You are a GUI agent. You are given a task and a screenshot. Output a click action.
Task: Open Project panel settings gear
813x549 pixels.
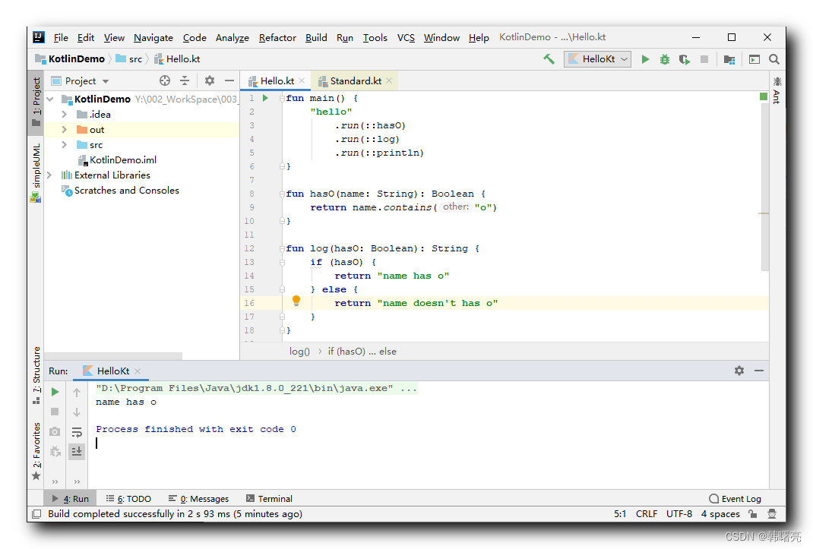pyautogui.click(x=210, y=80)
